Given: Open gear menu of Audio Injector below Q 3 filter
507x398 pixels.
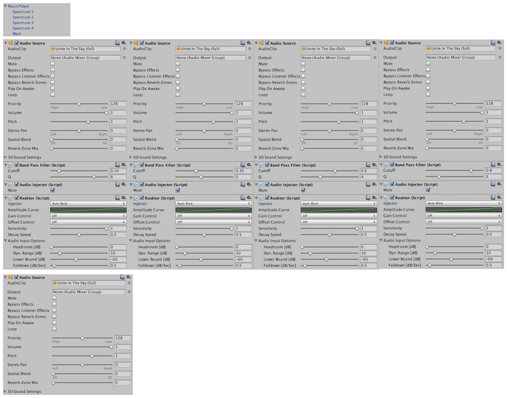Looking at the screenshot, I should pos(499,184).
